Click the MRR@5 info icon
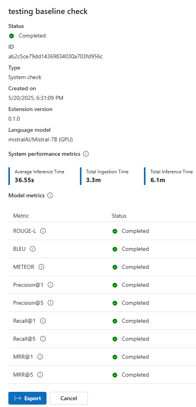This screenshot has height=407, width=196. pyautogui.click(x=40, y=375)
